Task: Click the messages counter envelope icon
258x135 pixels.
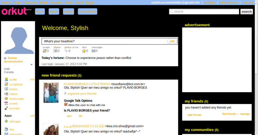Action: point(93,51)
